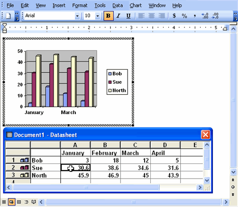The height and width of the screenshot is (207, 238).
Task: Open the Insert menu
Action: point(59,5)
